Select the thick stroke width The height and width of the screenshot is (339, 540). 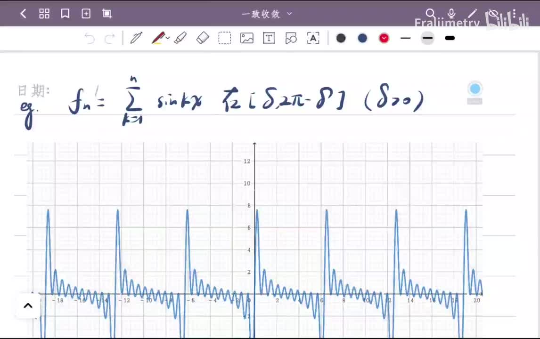point(450,38)
